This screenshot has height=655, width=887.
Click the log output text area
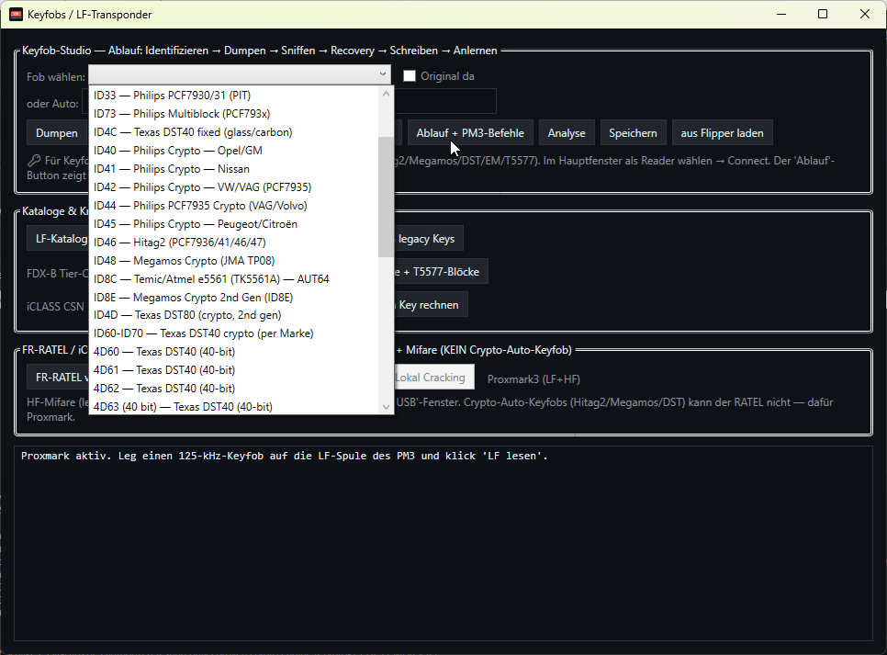point(443,544)
